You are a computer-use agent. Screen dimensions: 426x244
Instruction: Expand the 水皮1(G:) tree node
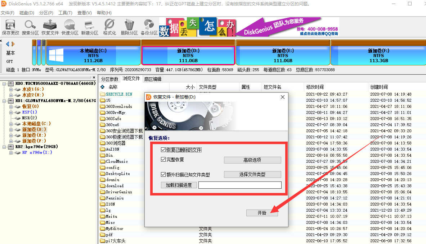11,89
